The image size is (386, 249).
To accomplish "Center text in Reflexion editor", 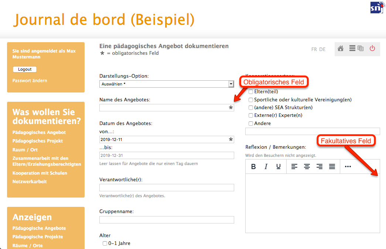I will tap(307, 166).
